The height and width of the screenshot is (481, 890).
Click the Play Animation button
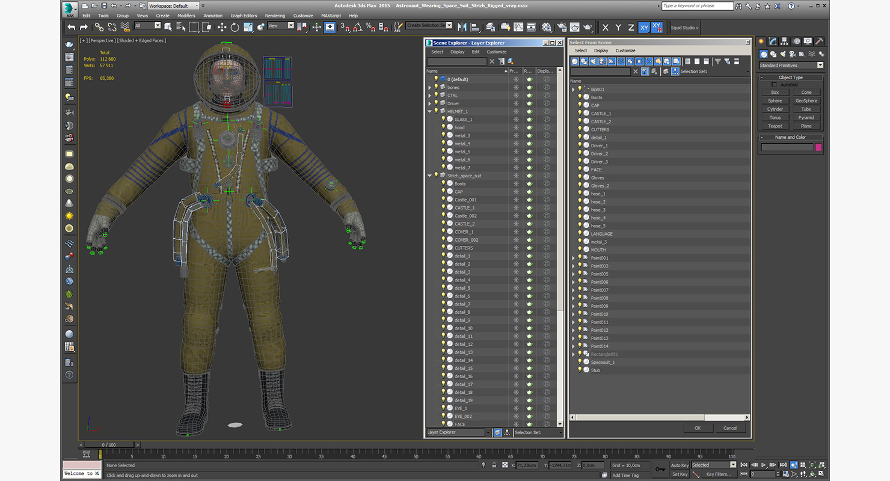764,465
